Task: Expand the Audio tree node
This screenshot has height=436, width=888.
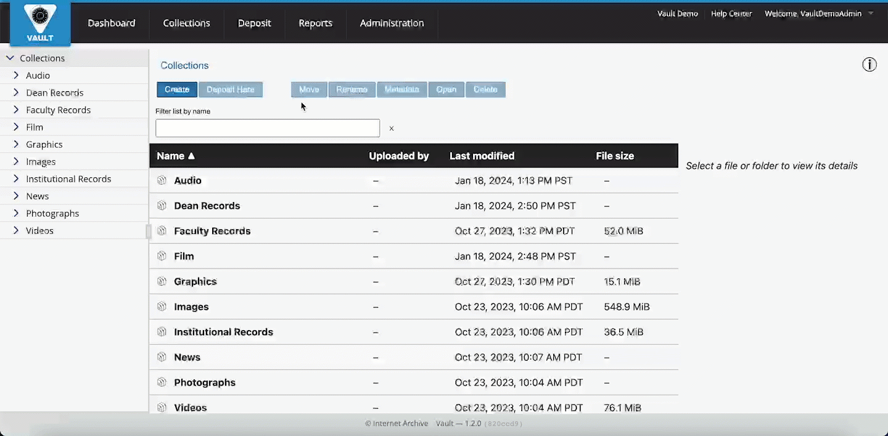Action: pos(16,75)
